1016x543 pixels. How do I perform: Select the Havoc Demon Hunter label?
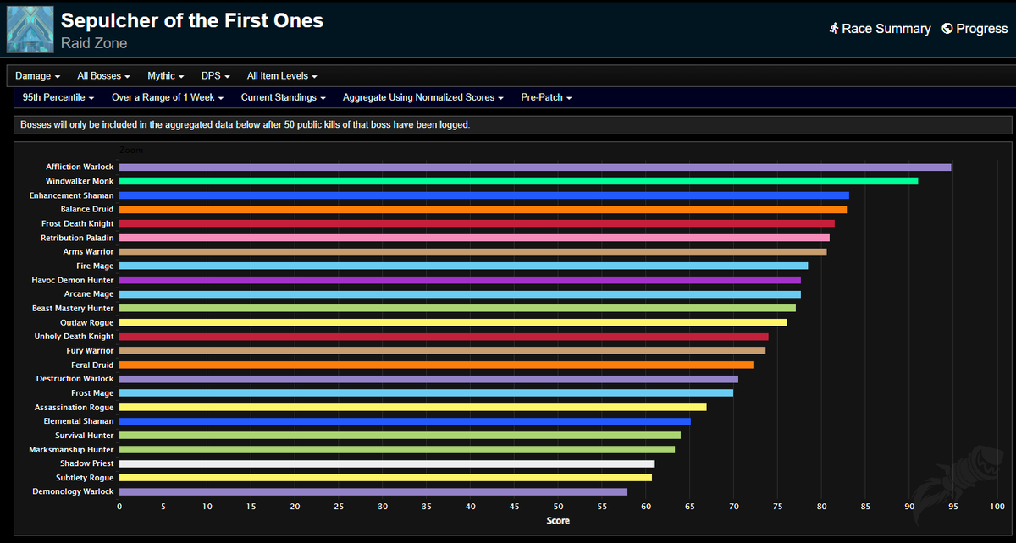tap(74, 280)
